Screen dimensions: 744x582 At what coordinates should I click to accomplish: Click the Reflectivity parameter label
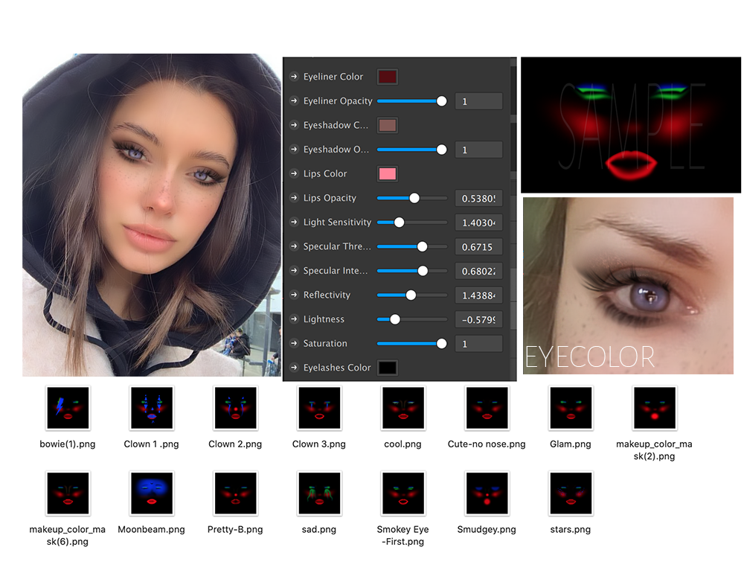327,295
